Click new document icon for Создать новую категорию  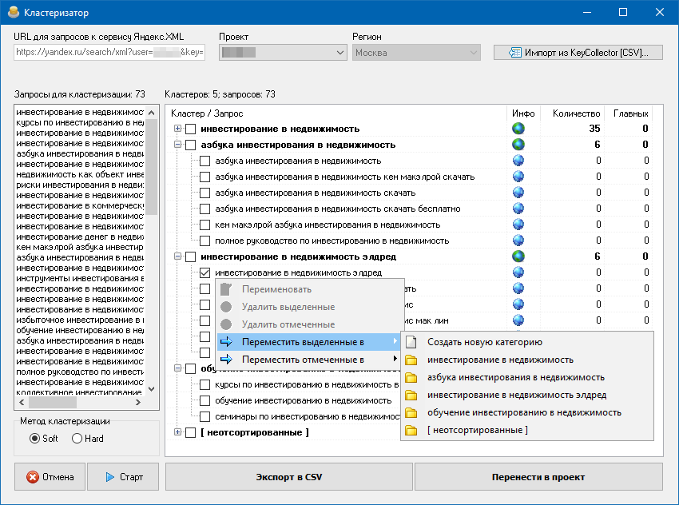coord(411,342)
